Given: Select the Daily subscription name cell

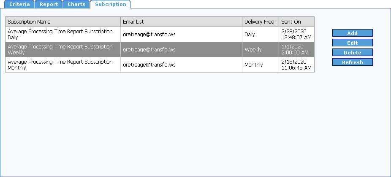Looking at the screenshot, I should point(63,35).
